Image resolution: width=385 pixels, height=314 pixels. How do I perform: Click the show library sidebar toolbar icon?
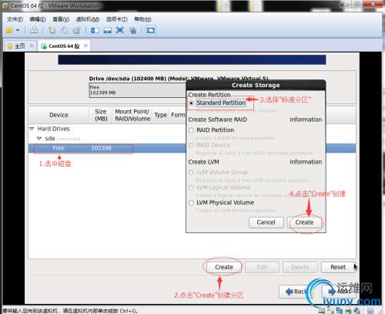pos(95,30)
